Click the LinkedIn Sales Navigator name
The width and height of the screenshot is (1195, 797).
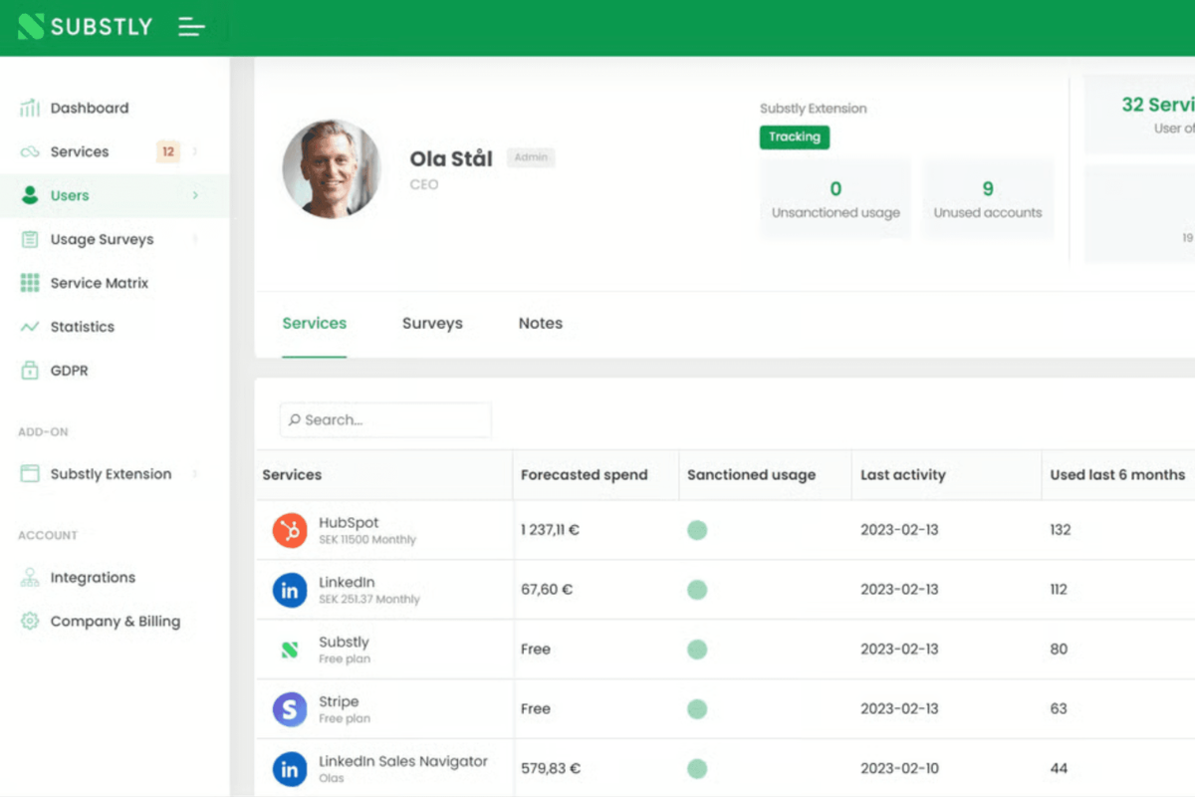point(403,761)
